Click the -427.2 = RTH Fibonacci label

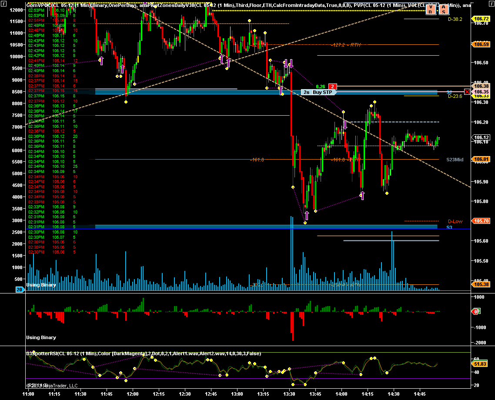[346, 45]
